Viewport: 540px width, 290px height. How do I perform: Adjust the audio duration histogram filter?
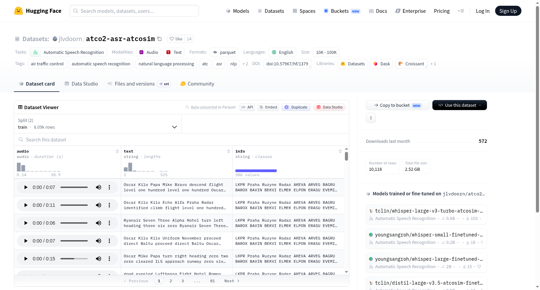coord(38,167)
